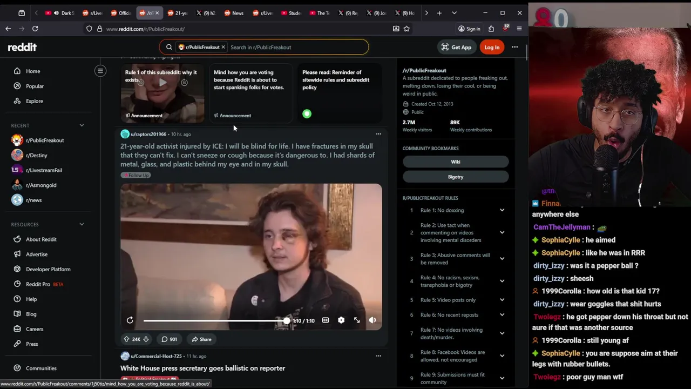Viewport: 691px width, 389px height.
Task: Expand Rule 1: No doxxing
Action: tap(456, 210)
